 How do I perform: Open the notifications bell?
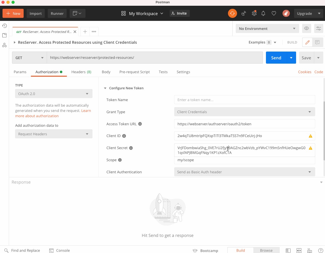(x=263, y=13)
